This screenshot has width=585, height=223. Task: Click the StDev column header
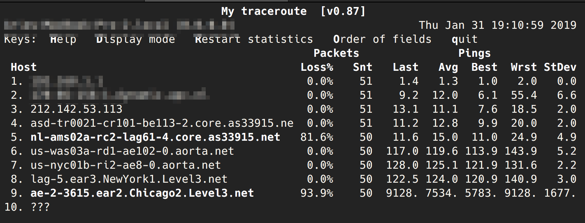560,67
